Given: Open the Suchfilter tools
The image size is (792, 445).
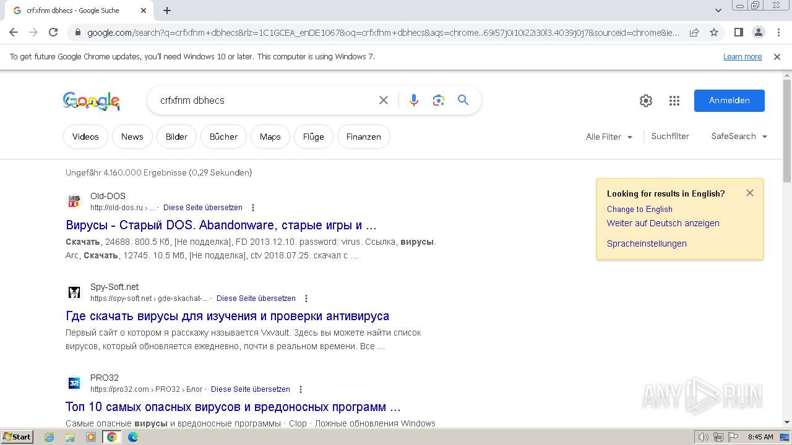Looking at the screenshot, I should [x=670, y=137].
